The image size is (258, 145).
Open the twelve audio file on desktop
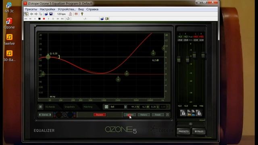pyautogui.click(x=9, y=39)
